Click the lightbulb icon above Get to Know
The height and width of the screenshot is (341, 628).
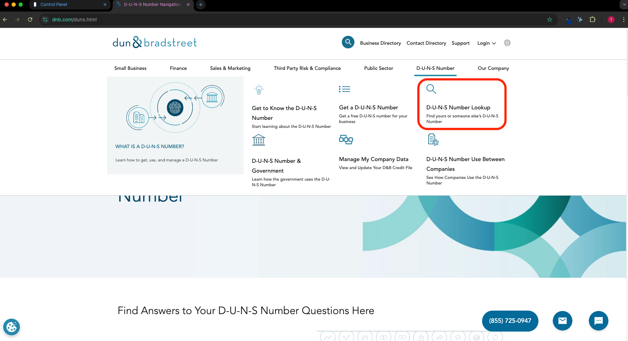coord(259,90)
